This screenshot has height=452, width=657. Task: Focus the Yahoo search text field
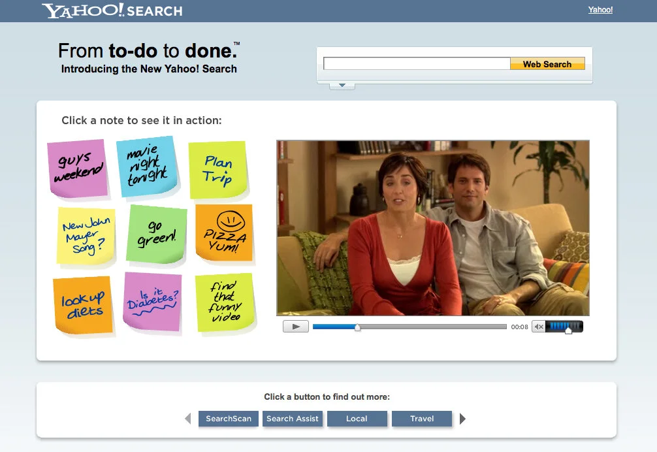tap(417, 63)
